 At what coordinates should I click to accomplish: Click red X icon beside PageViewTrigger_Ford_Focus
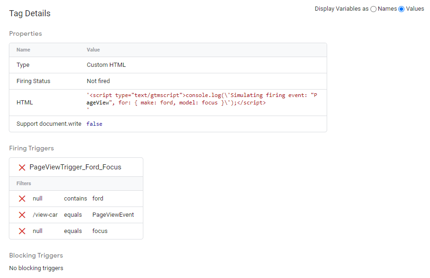(x=22, y=167)
